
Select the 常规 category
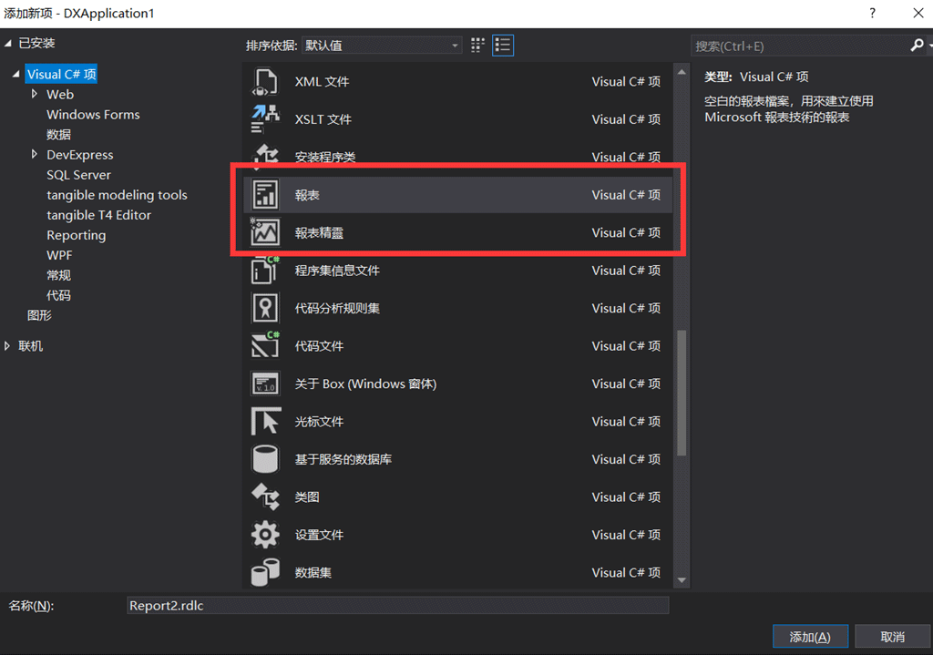pyautogui.click(x=59, y=275)
